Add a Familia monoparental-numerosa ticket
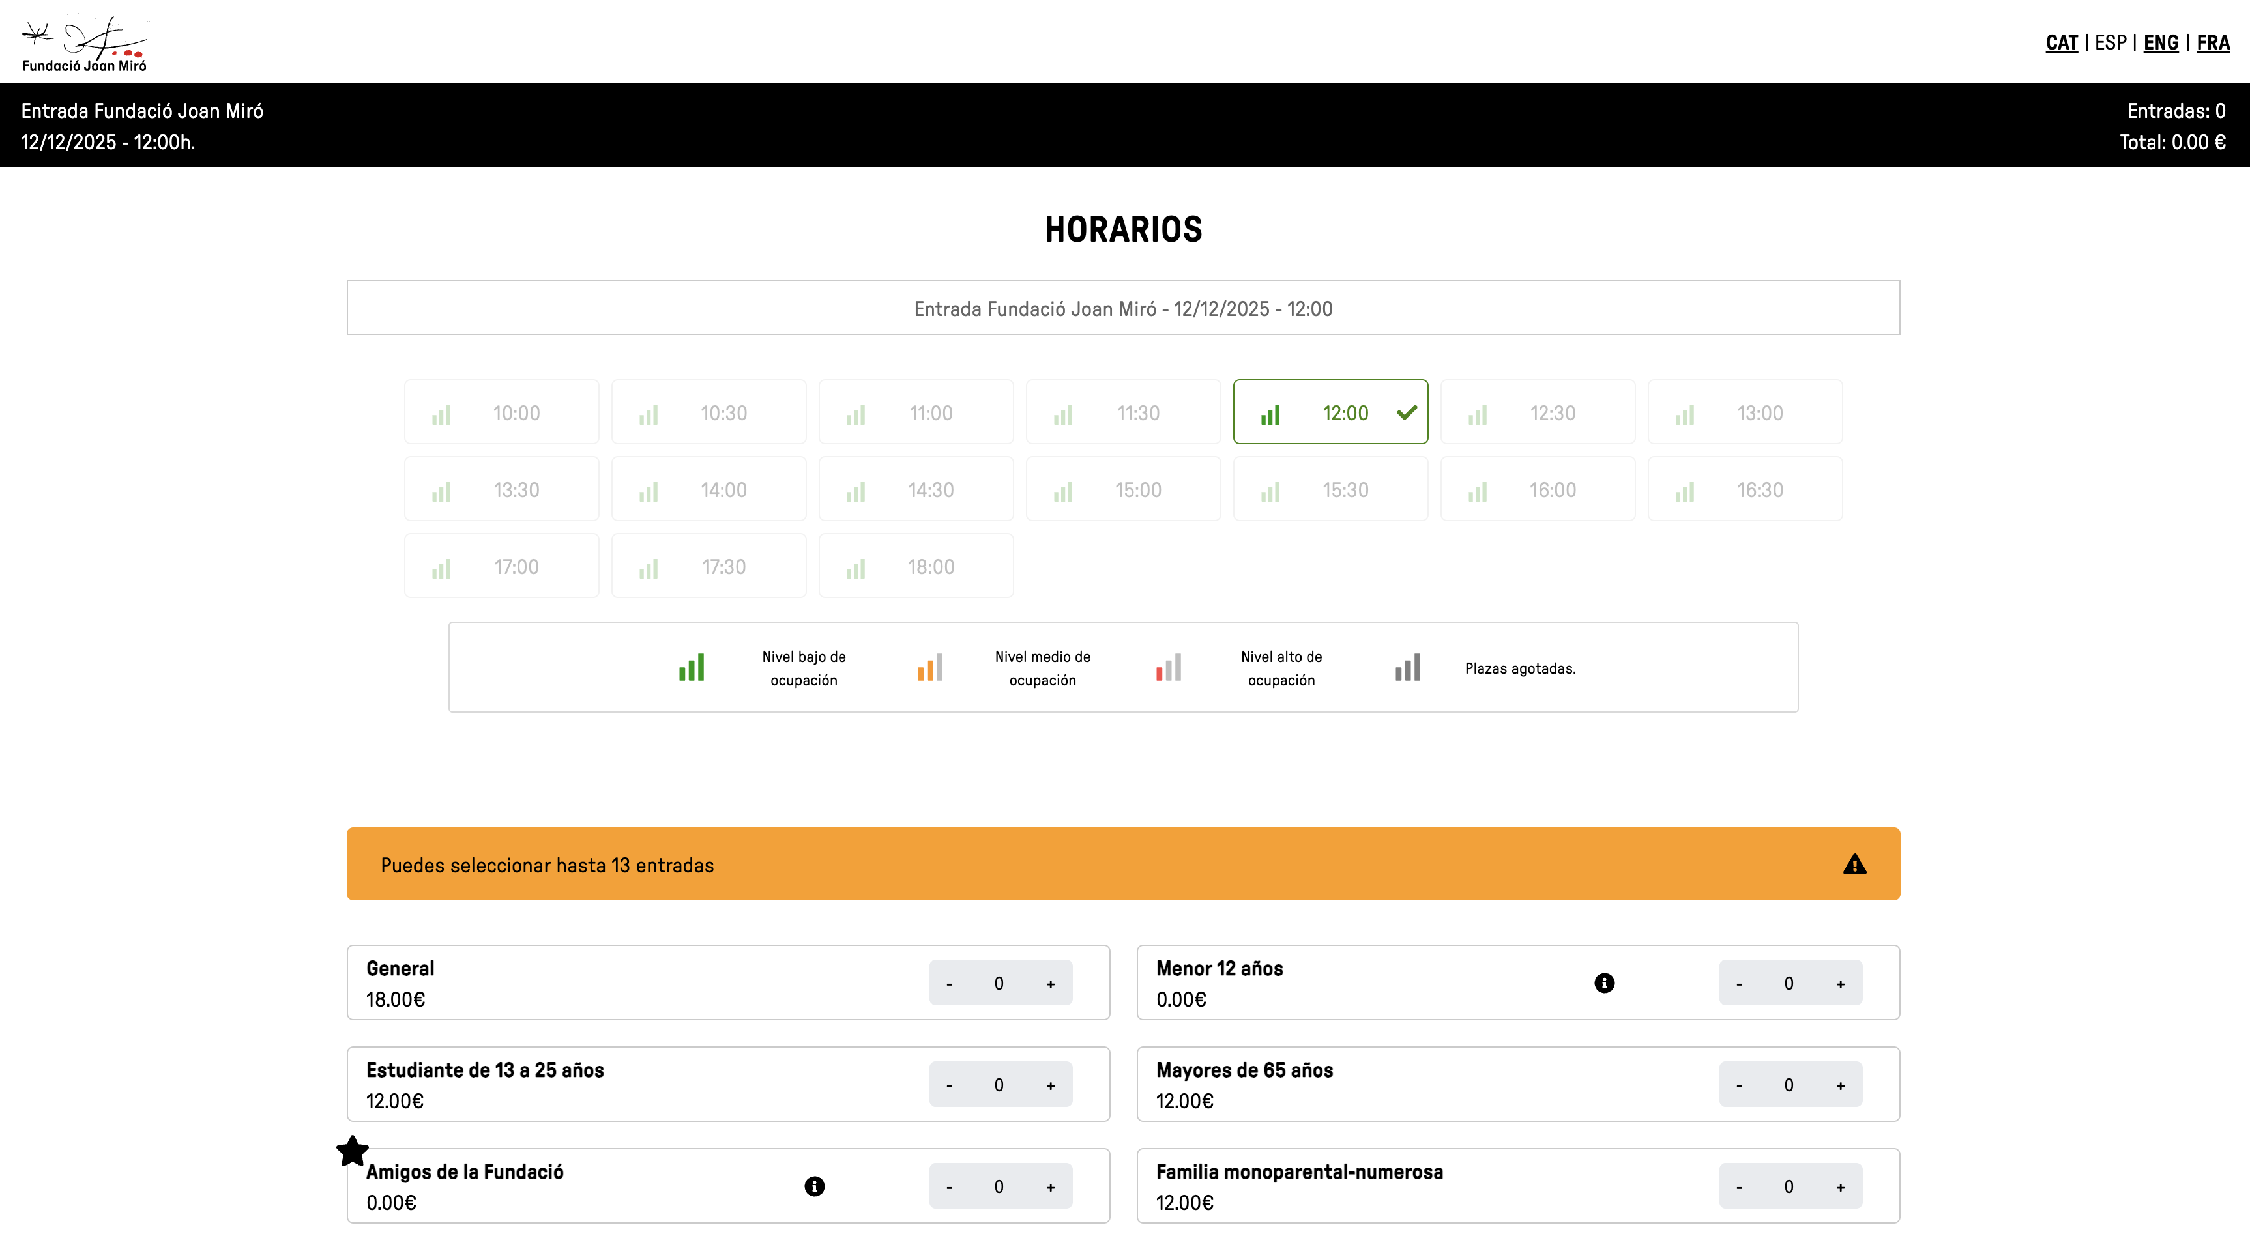2250x1247 pixels. click(x=1841, y=1187)
